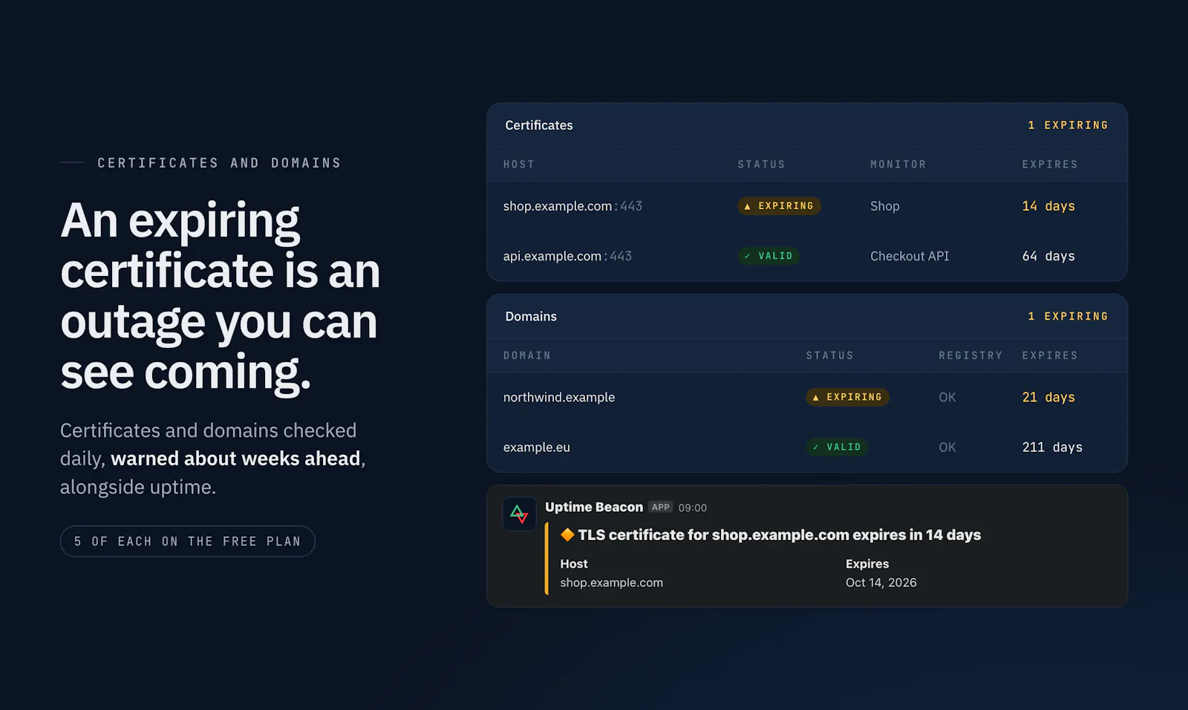Click the MONITOR column header

tap(898, 165)
